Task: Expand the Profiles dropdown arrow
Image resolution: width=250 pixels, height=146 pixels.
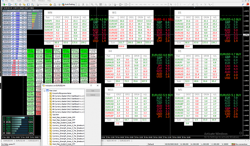Action: (12, 4)
